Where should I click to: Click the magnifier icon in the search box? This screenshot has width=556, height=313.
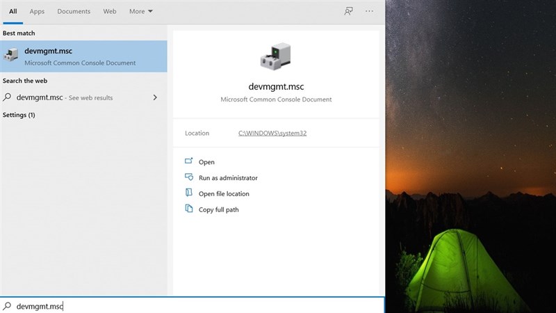tap(7, 306)
